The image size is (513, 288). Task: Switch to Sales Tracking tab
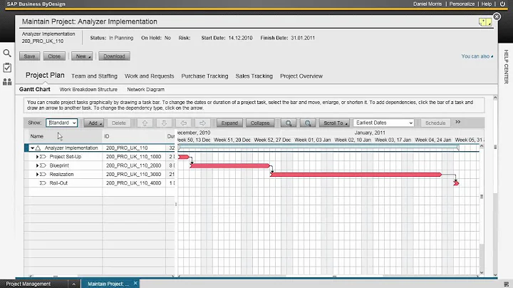254,76
